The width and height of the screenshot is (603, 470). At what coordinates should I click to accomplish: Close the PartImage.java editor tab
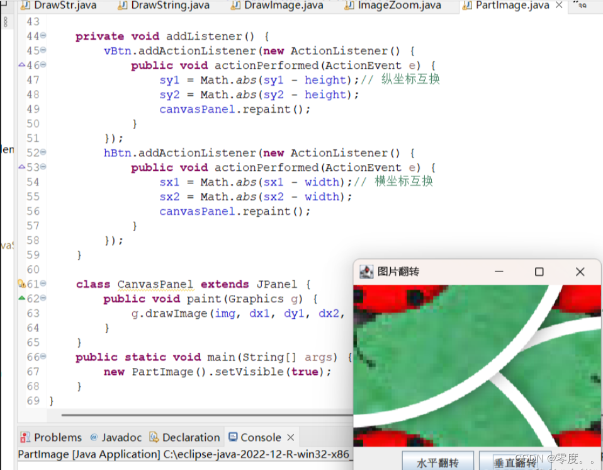click(558, 6)
